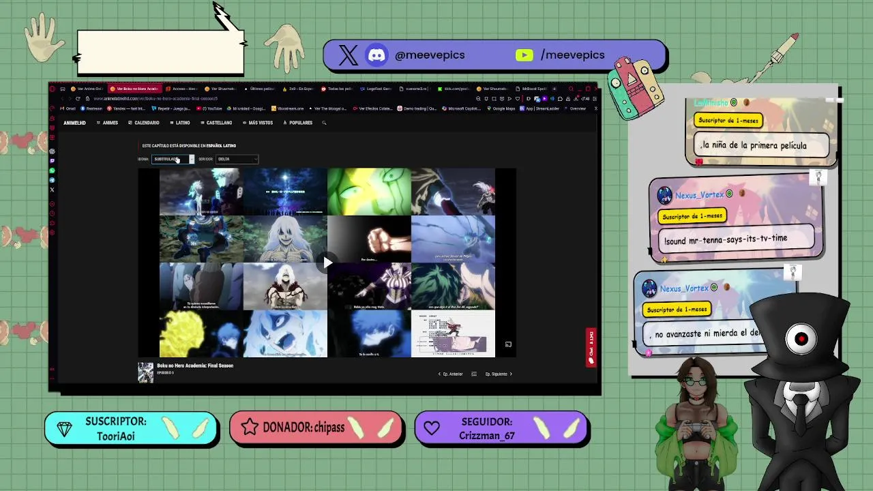Select the 'Ver Boku no Hero Acade' tab
The image size is (873, 491).
click(x=134, y=89)
